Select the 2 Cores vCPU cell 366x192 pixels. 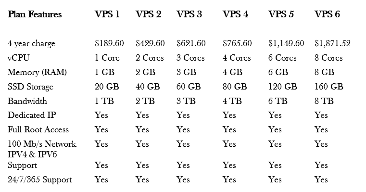(x=150, y=58)
